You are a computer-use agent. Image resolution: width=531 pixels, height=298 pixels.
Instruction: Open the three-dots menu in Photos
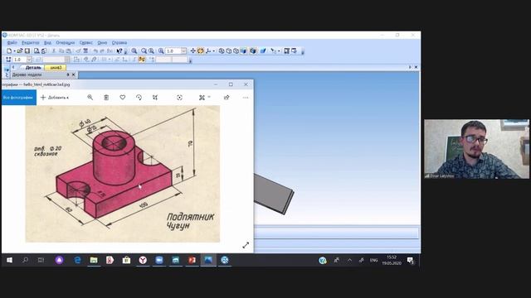[246, 98]
